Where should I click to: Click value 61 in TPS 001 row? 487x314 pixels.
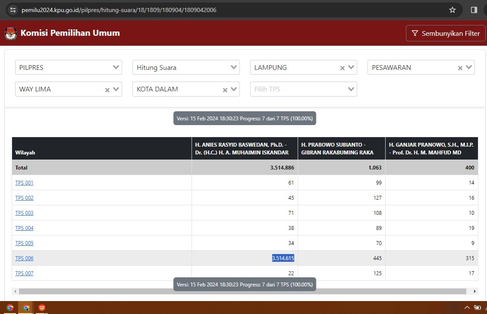[x=291, y=183]
